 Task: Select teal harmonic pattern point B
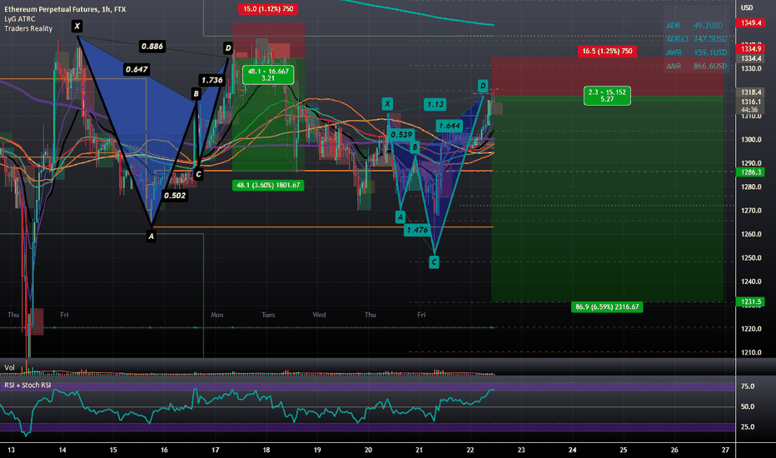coord(415,147)
